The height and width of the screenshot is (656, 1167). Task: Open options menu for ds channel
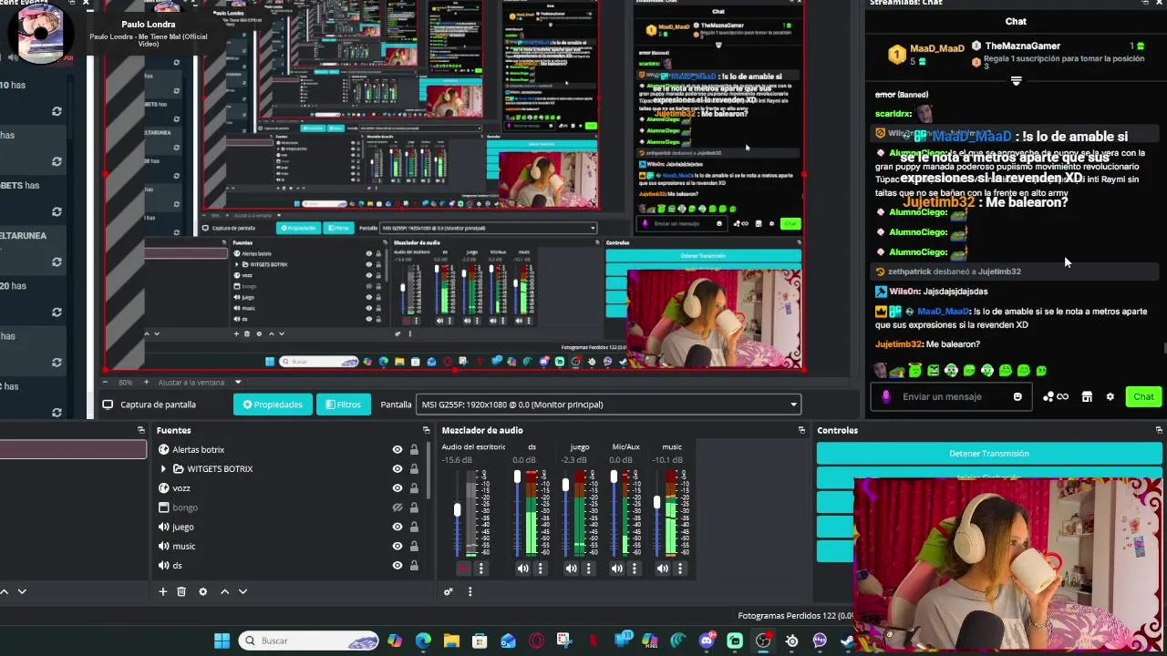(540, 569)
